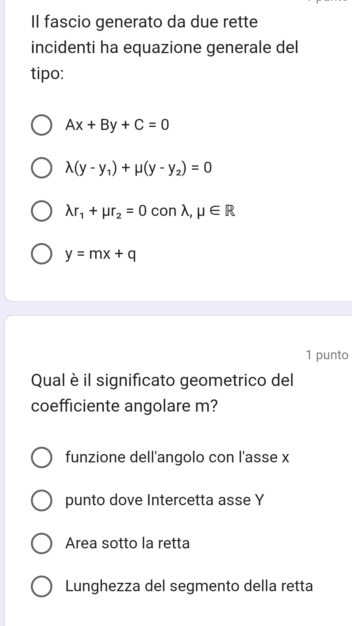This screenshot has height=626, width=352.
Task: Click the option text y = mx + q
Action: click(101, 254)
